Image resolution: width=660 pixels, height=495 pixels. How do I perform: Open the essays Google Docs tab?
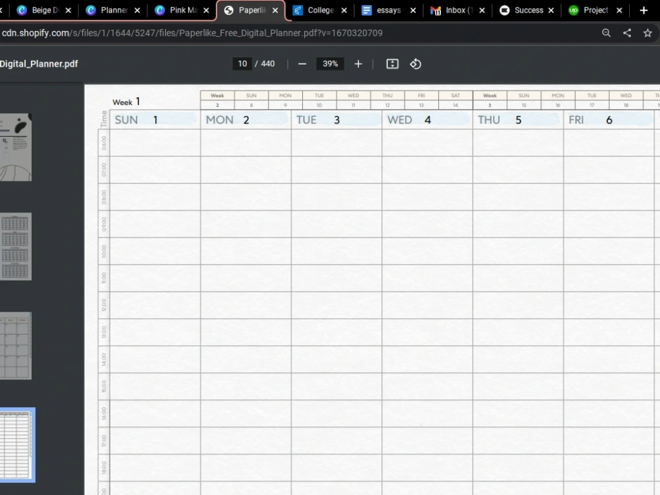tap(383, 10)
